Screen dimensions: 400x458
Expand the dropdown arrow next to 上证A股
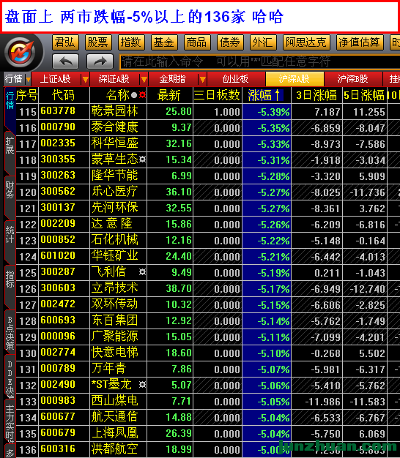point(85,79)
